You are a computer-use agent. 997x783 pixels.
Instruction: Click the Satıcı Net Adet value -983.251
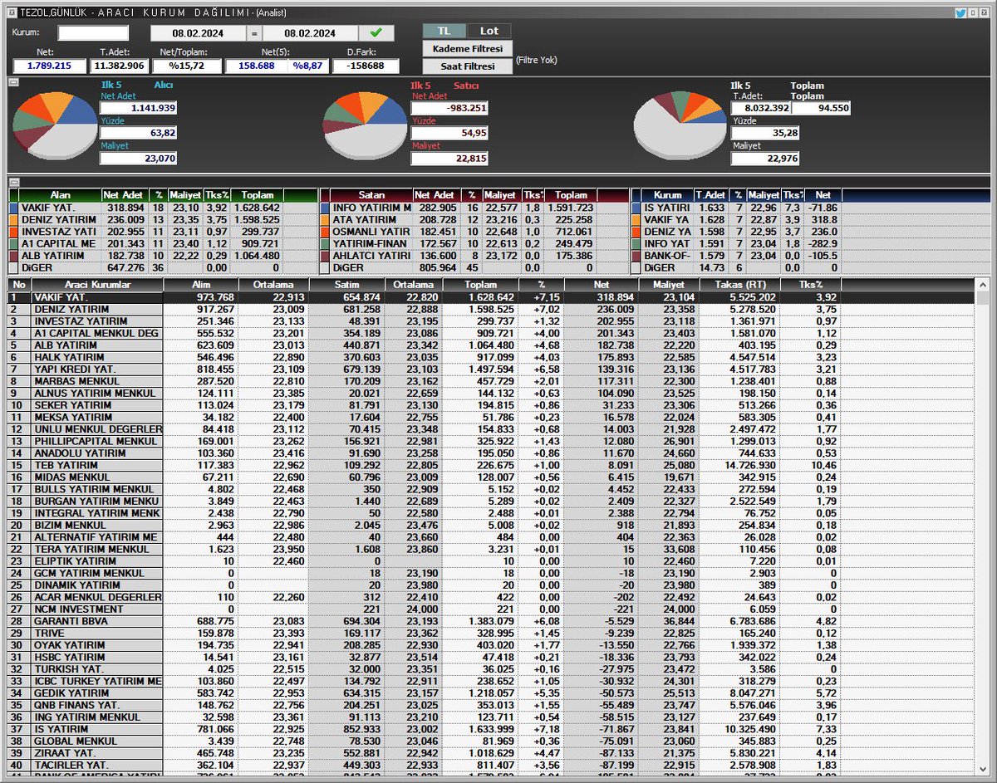(449, 108)
